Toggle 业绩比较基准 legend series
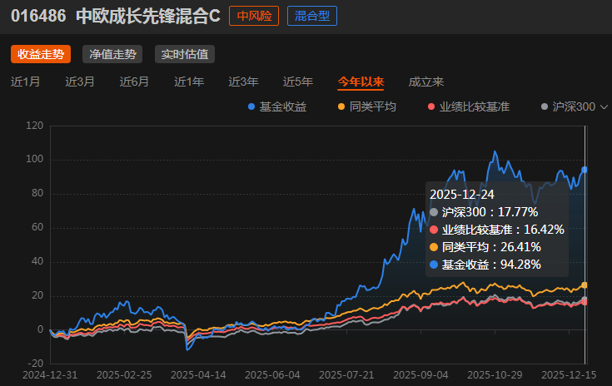The image size is (612, 386). tap(469, 106)
